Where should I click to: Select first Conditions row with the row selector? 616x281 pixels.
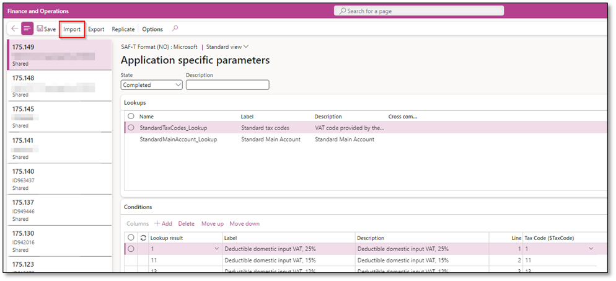tap(131, 249)
